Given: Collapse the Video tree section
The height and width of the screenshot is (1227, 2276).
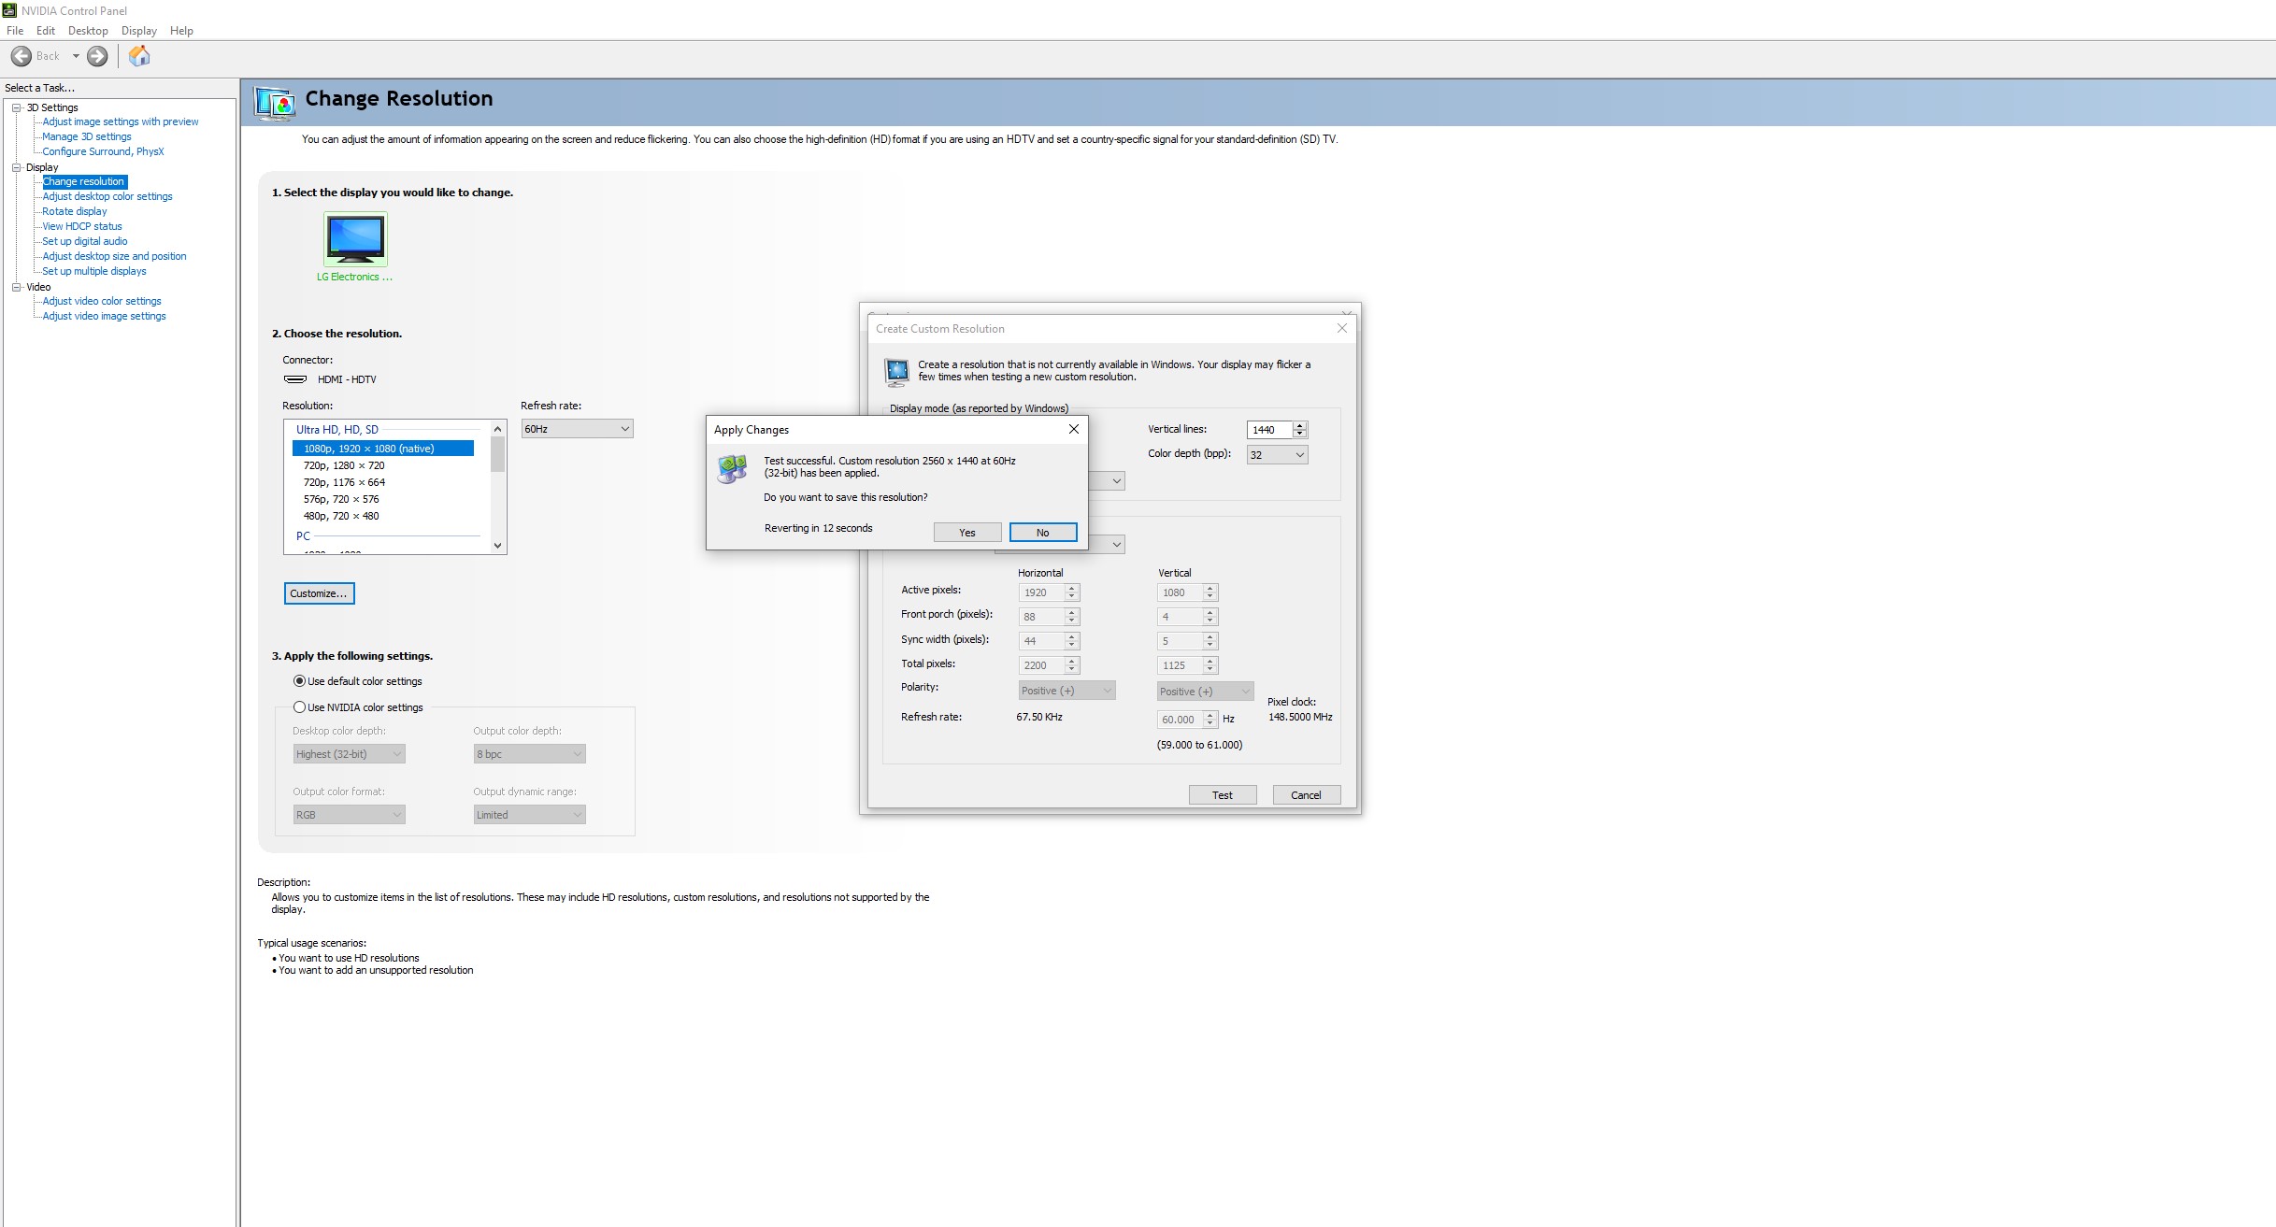Looking at the screenshot, I should [x=16, y=287].
